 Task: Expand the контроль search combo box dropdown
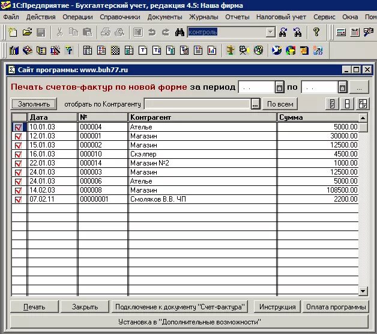point(271,32)
